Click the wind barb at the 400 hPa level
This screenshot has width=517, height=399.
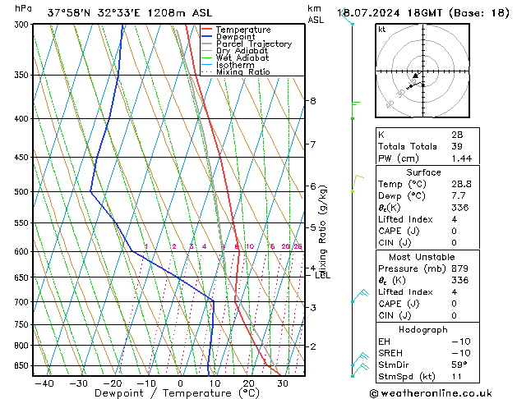pos(355,110)
